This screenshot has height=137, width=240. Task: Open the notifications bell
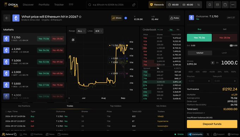(x=210, y=5)
